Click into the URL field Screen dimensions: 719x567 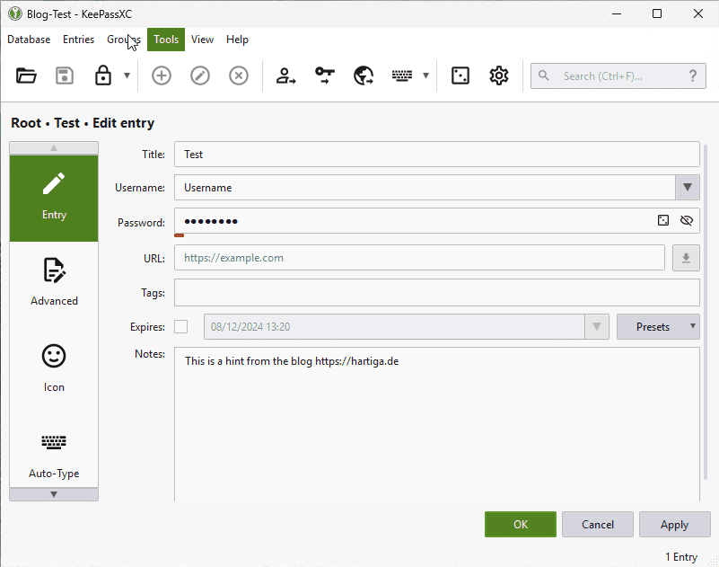[419, 258]
